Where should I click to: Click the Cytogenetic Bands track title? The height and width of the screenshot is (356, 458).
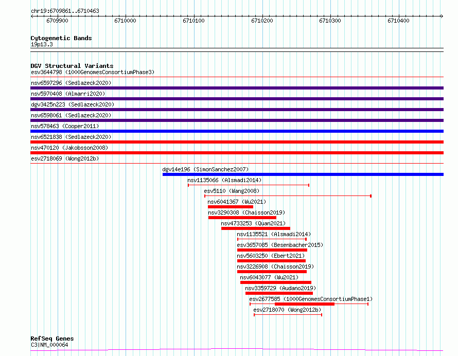[x=61, y=38]
